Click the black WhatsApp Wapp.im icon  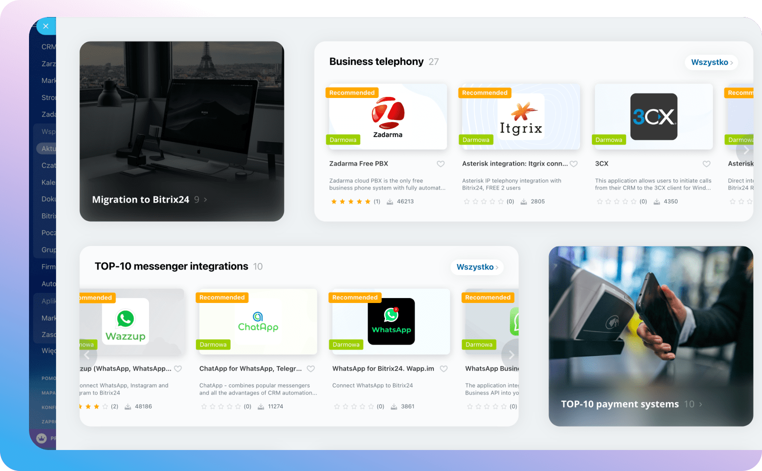pos(391,321)
